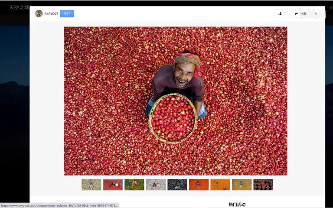Select the dark blue-black thumbnail
Image resolution: width=333 pixels, height=208 pixels.
click(177, 185)
